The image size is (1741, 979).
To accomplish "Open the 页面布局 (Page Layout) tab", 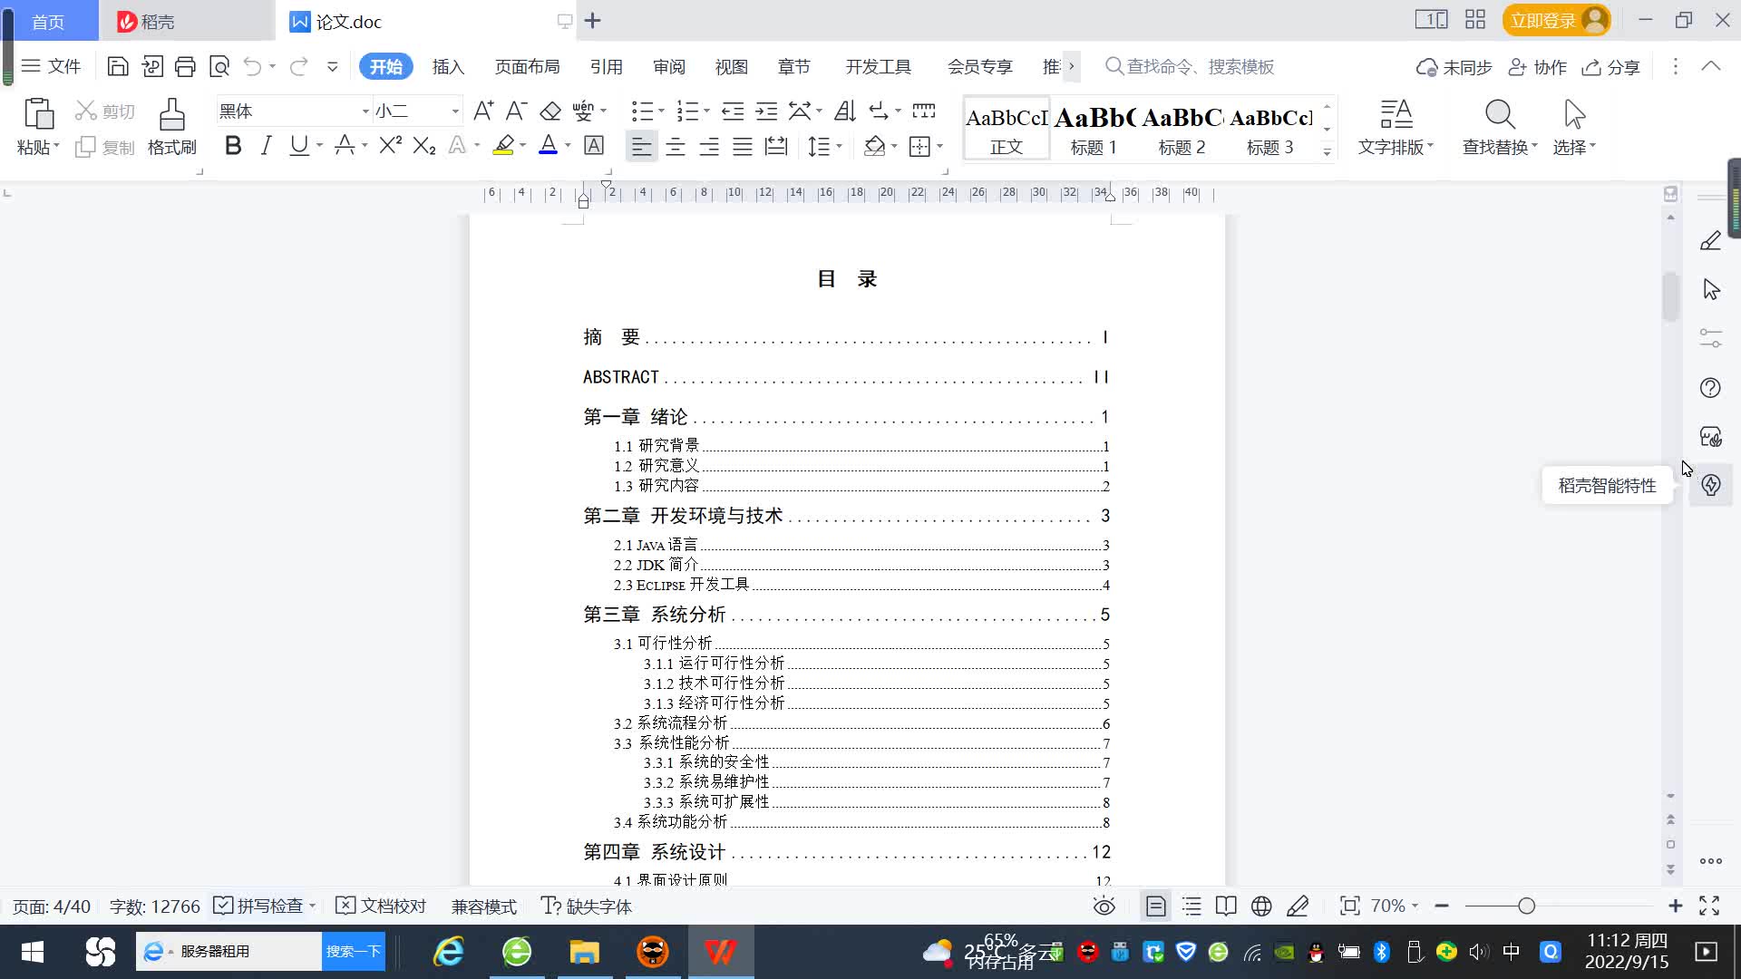I will pos(527,67).
